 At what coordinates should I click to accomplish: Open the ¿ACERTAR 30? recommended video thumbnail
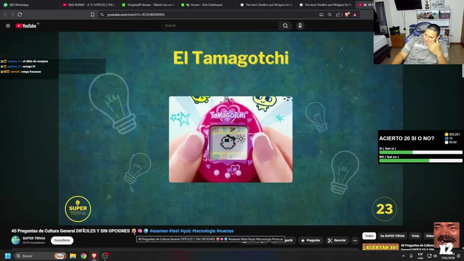pos(381,247)
